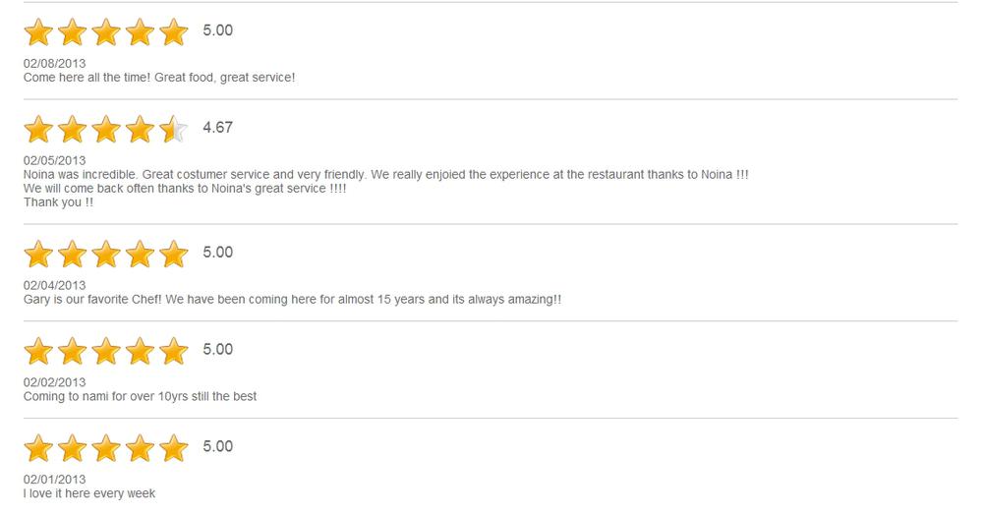
Task: Click the 'Thank you !!' line
Action: [58, 201]
